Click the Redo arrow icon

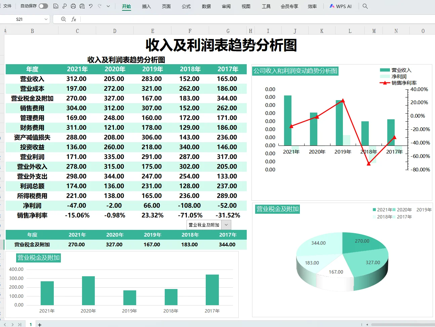click(100, 6)
